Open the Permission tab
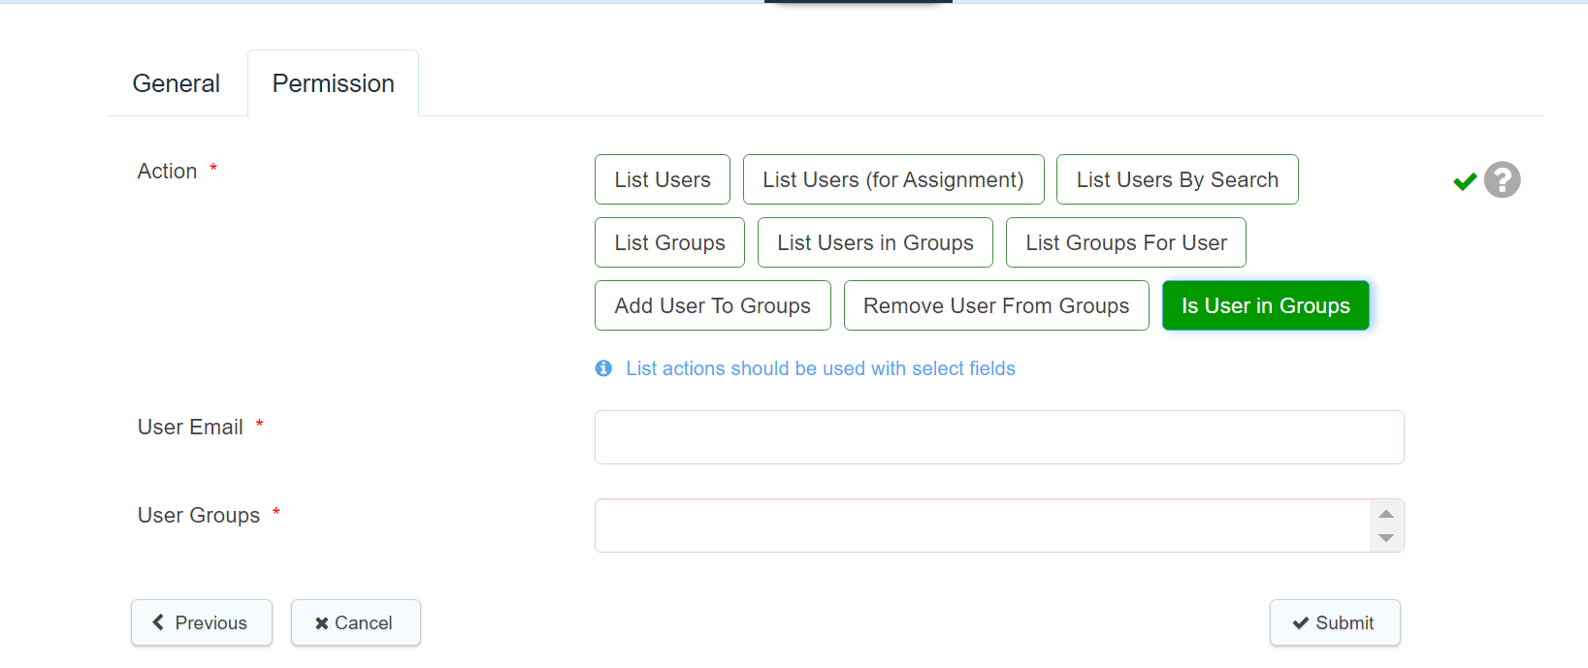The width and height of the screenshot is (1588, 668). click(333, 83)
